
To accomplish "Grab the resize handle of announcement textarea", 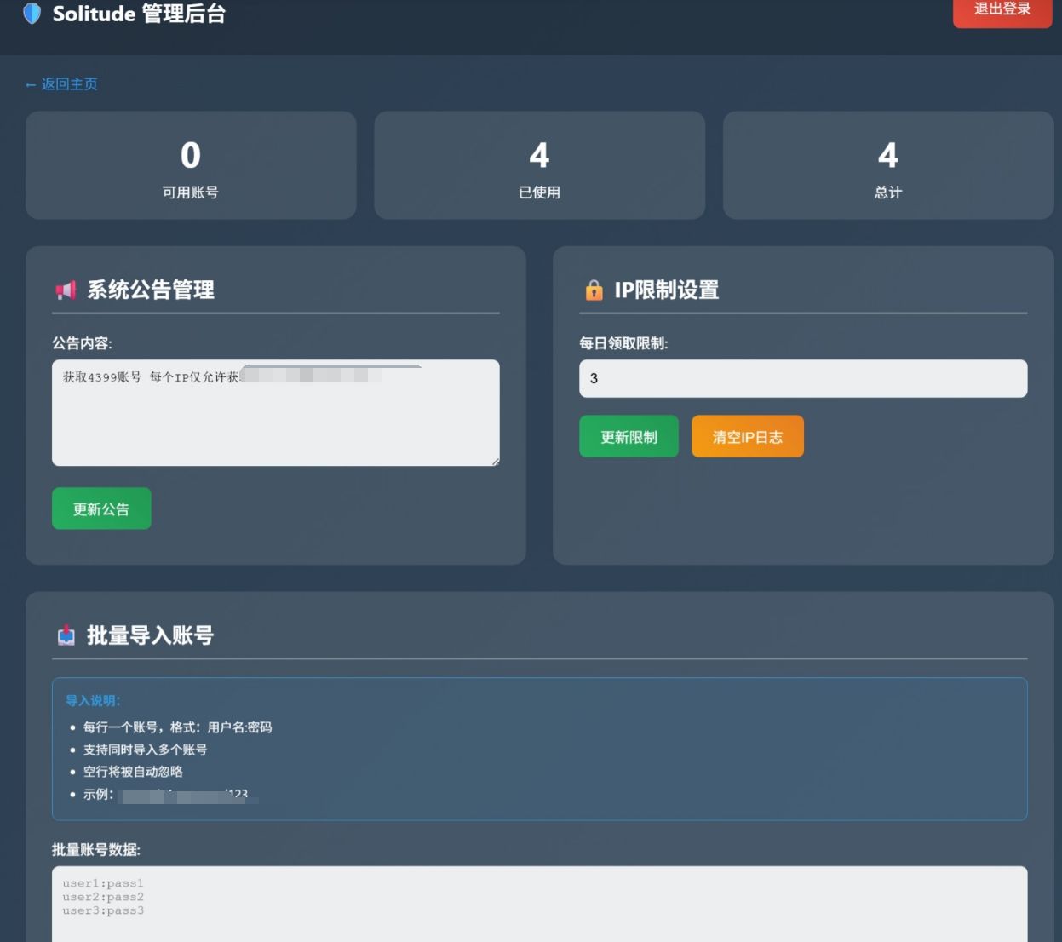I will [495, 461].
